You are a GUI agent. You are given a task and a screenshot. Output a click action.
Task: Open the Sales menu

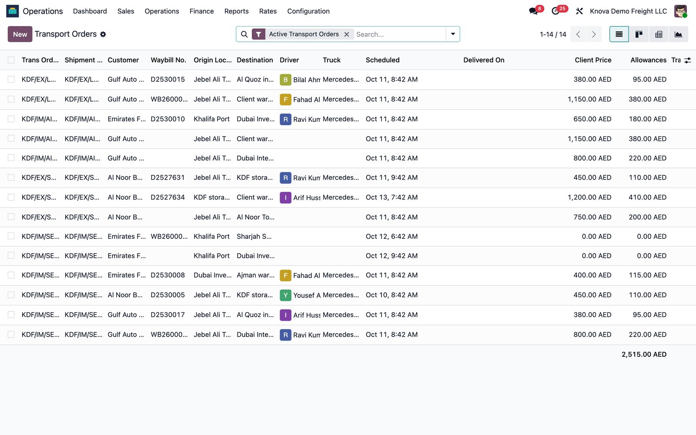coord(126,11)
